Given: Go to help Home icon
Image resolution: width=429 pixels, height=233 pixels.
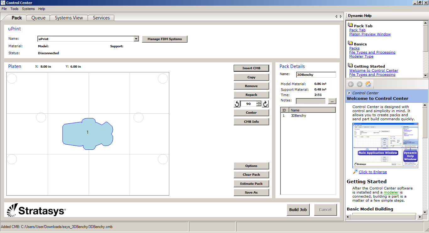Looking at the screenshot, I should point(368,84).
